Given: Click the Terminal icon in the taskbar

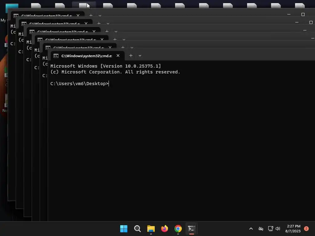Looking at the screenshot, I should (x=191, y=229).
